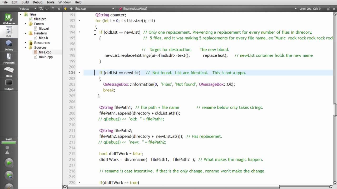337x189 pixels.
Task: Open main.cpp under Sources
Action: coord(46,57)
